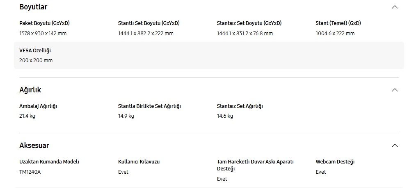Collapse the Boyutlar section chevron
This screenshot has height=188, width=416.
[395, 7]
